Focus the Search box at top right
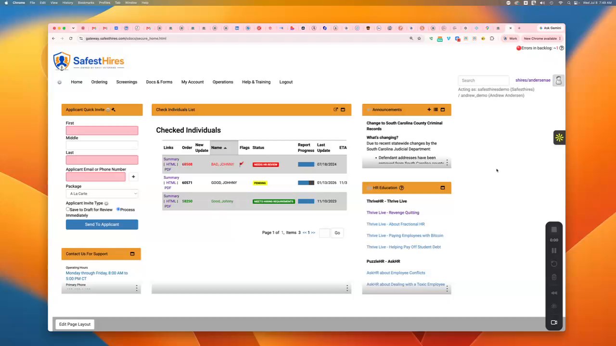Viewport: 616px width, 346px height. [483, 81]
